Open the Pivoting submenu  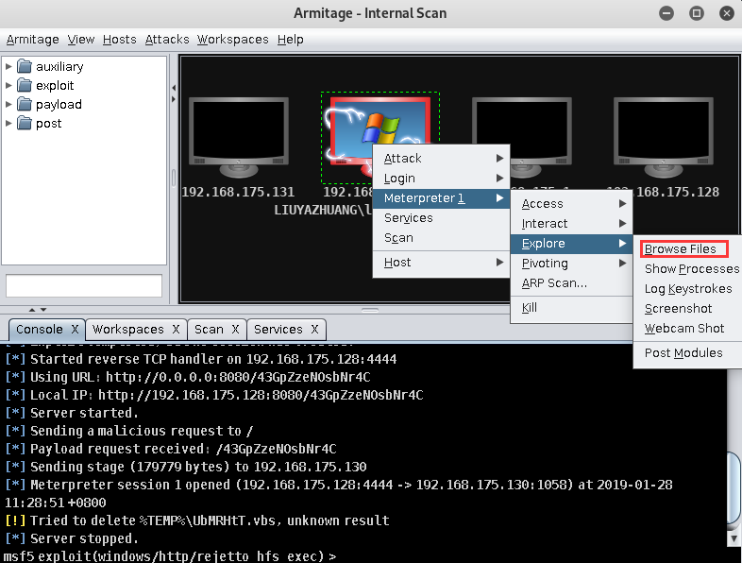click(572, 264)
